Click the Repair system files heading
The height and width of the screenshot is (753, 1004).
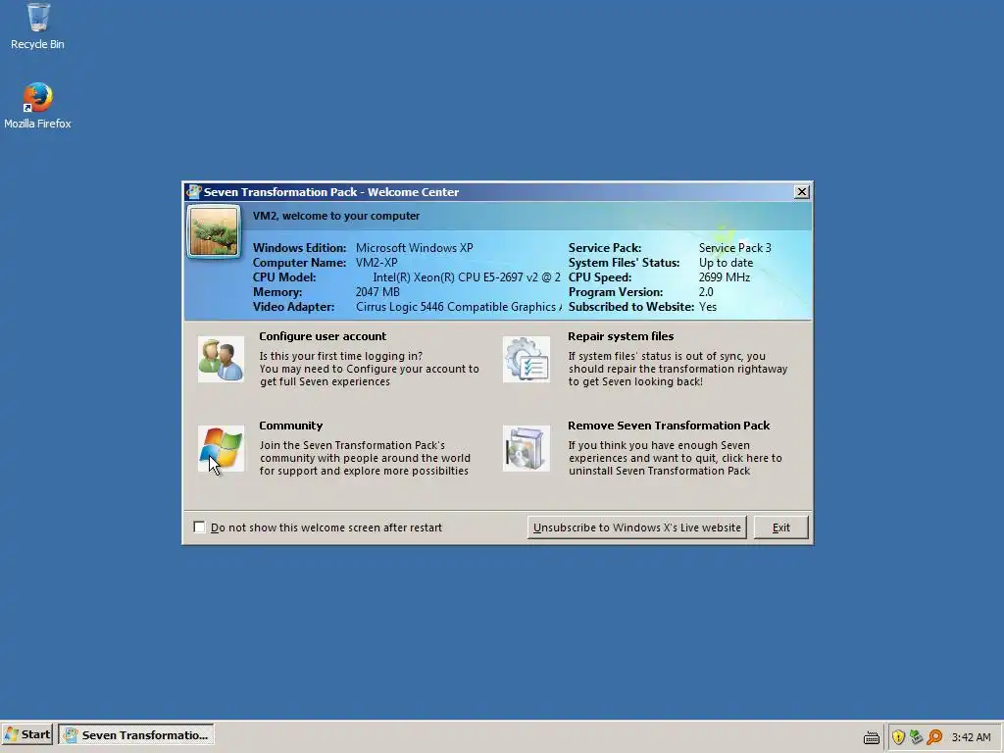[621, 336]
